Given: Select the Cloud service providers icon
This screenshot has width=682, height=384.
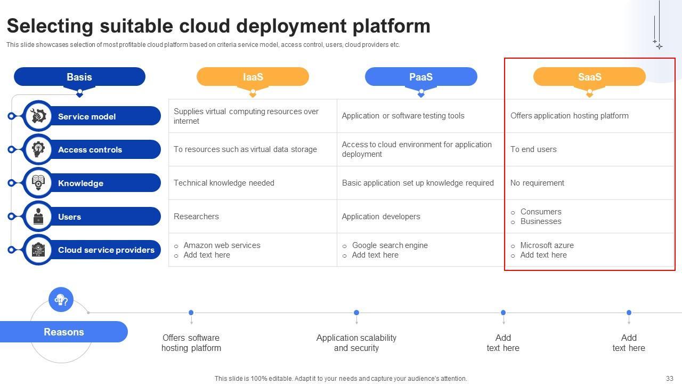Looking at the screenshot, I should (38, 250).
